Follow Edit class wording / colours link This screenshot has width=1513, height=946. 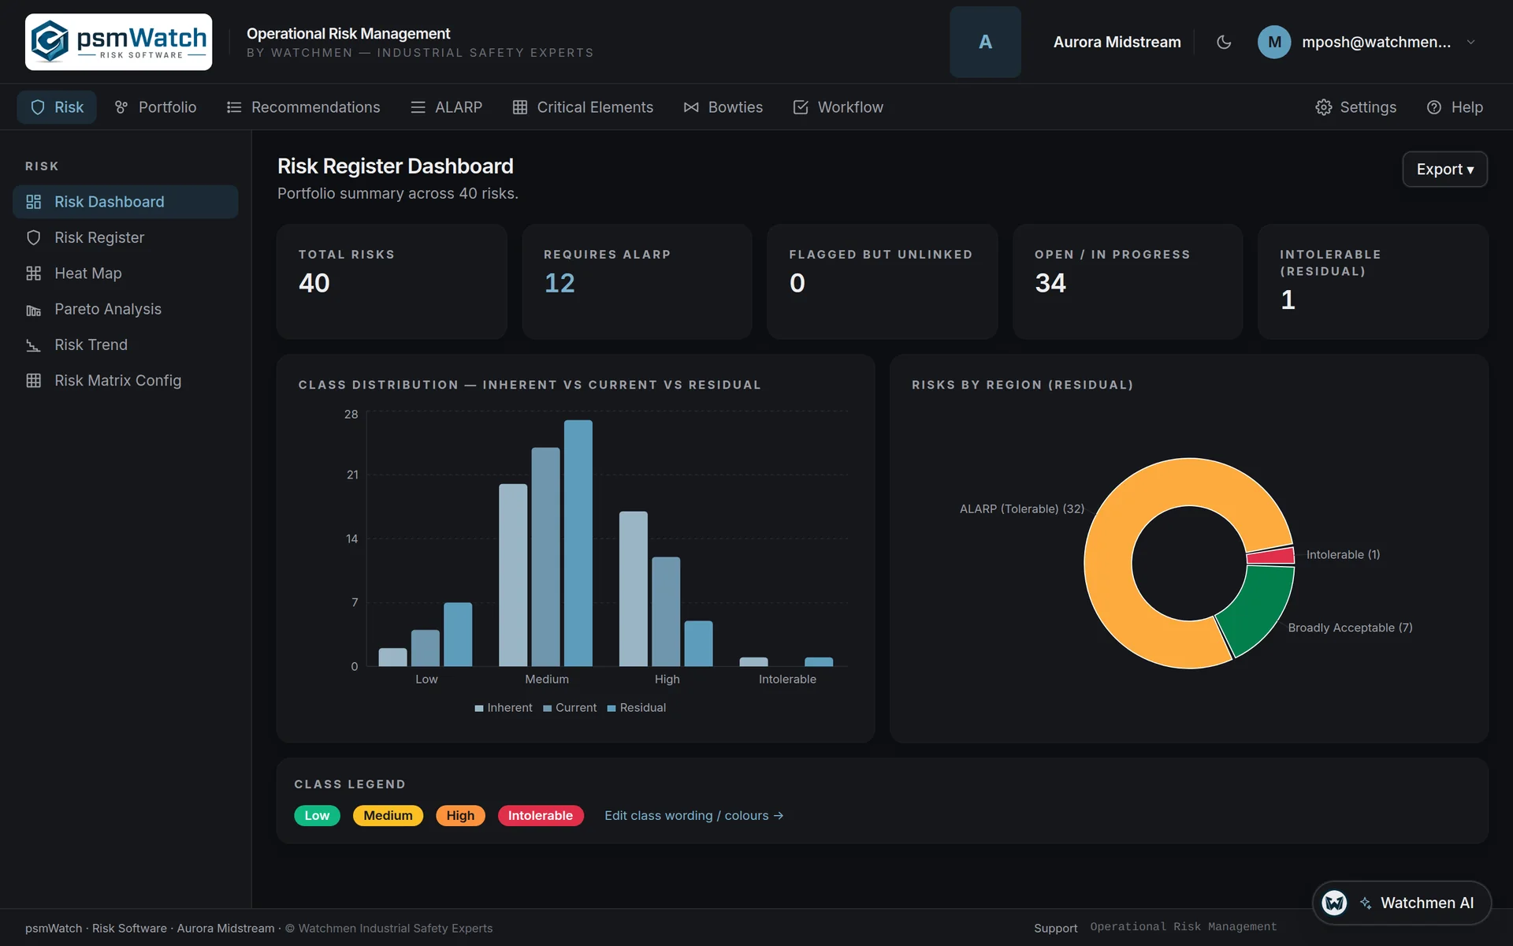pyautogui.click(x=693, y=815)
